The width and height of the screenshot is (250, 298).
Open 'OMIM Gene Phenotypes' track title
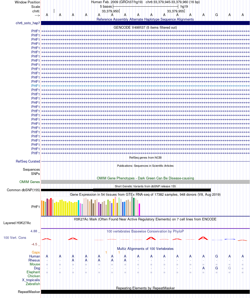point(145,178)
